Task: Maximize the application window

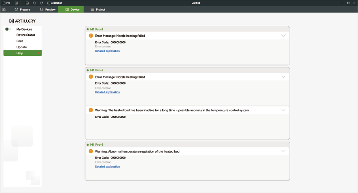Action: tap(348, 3)
